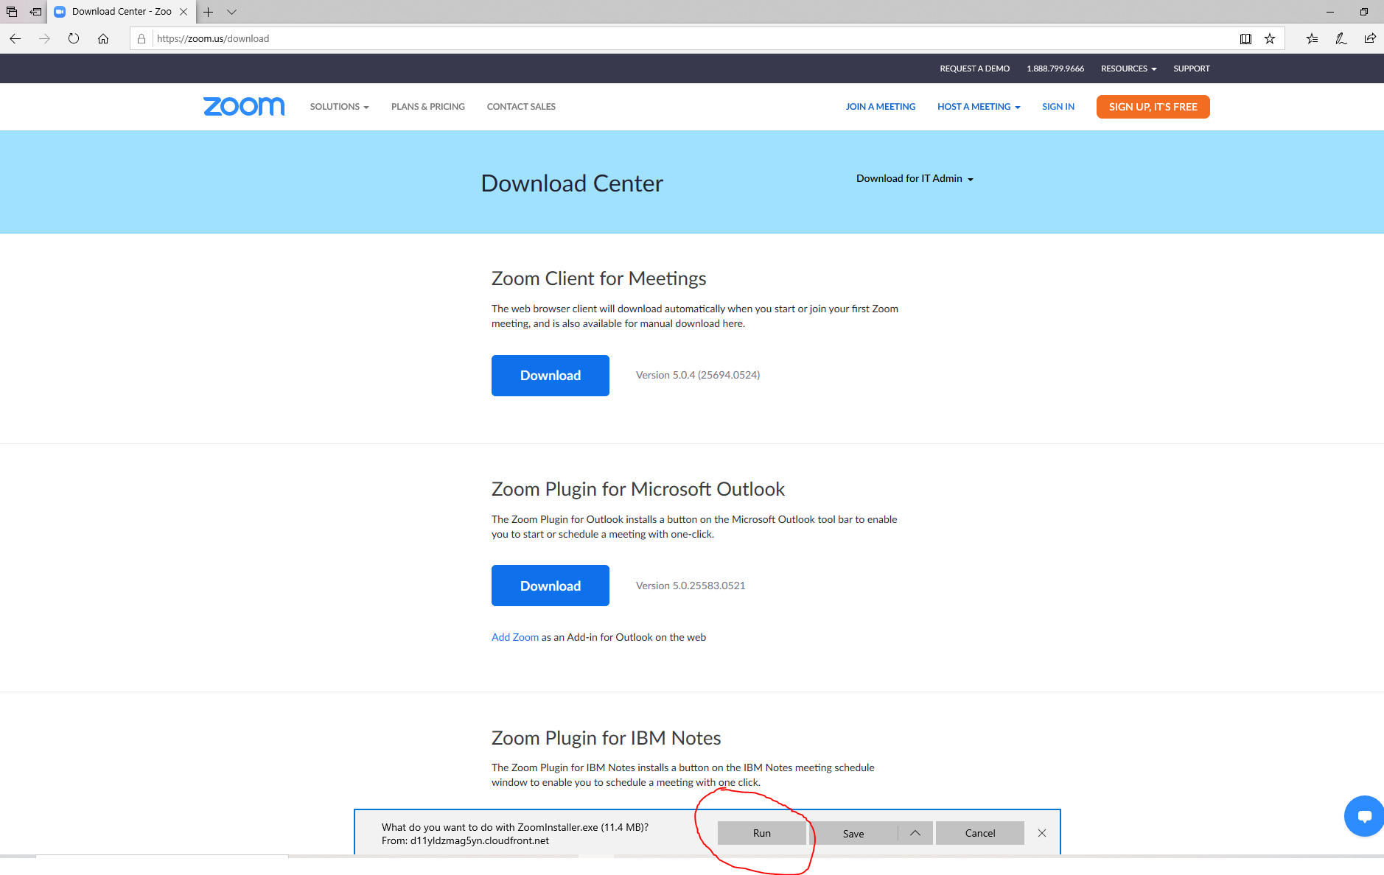
Task: Click the Share page icon
Action: click(1370, 38)
